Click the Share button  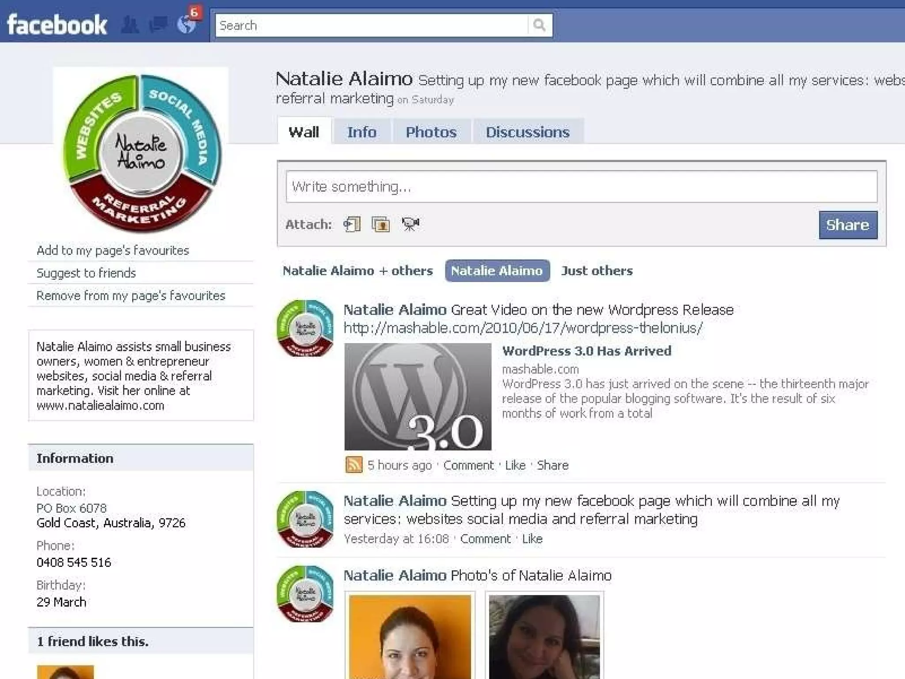848,225
